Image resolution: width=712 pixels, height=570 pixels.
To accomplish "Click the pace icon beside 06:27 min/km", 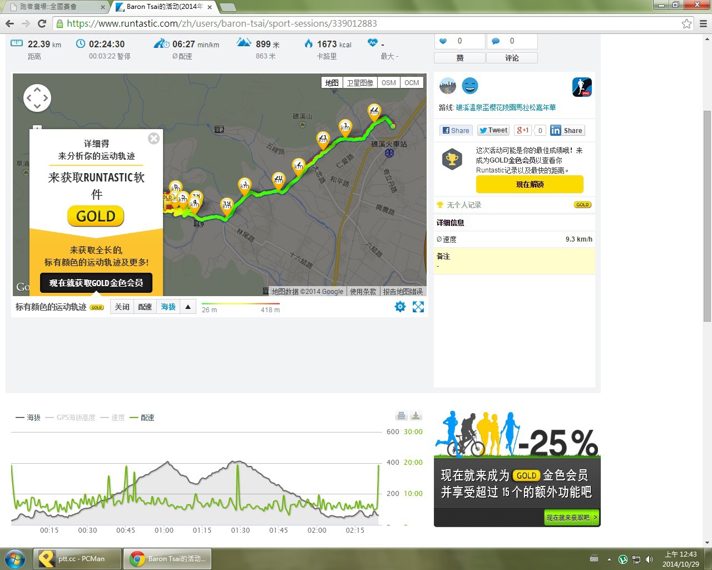I will click(161, 43).
